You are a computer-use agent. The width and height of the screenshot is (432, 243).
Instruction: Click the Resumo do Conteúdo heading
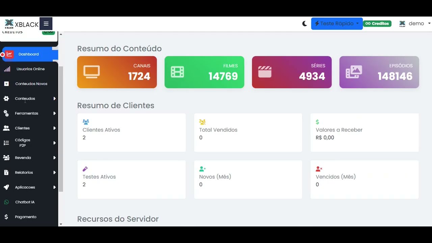[119, 49]
